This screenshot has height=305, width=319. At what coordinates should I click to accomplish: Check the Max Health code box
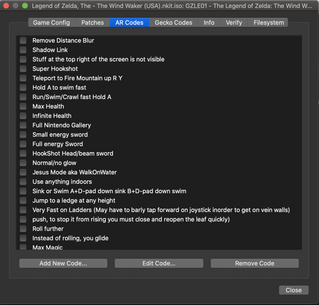pyautogui.click(x=23, y=106)
